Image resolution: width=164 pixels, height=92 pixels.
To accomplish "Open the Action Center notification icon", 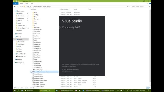I will (148, 90).
